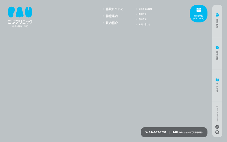Open the LINE icon link
The width and height of the screenshot is (227, 142).
[x=217, y=132]
